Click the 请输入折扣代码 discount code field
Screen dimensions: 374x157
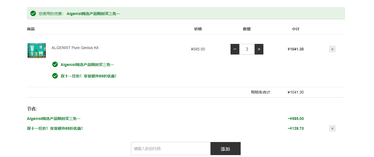pos(171,149)
